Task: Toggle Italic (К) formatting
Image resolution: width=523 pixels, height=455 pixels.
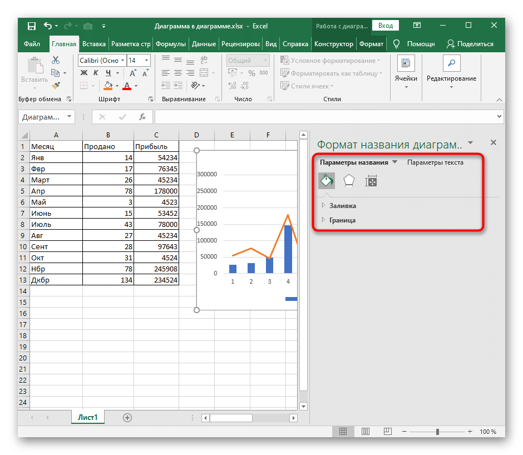Action: (95, 73)
